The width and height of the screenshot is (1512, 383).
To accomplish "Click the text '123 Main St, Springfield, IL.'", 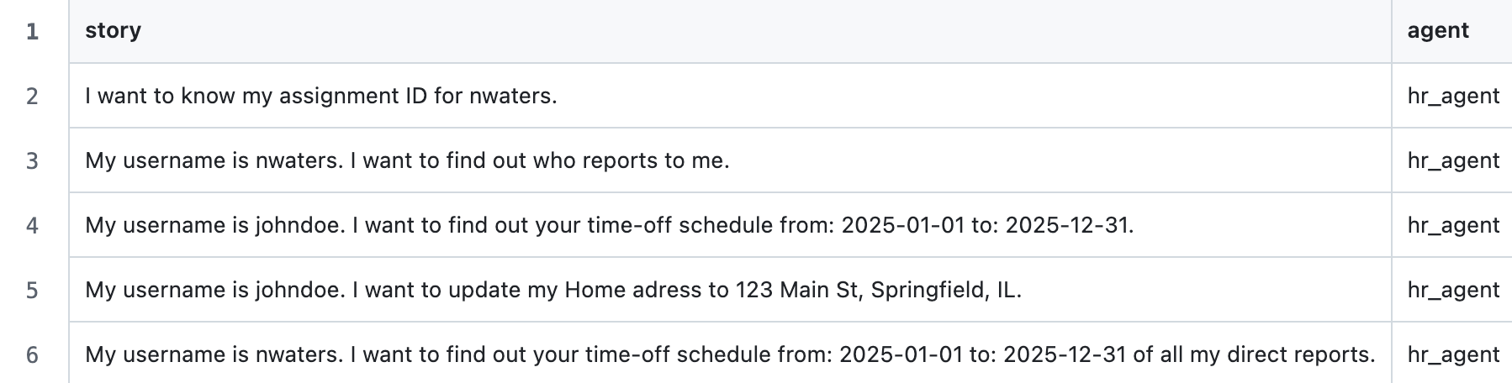I will (x=879, y=291).
